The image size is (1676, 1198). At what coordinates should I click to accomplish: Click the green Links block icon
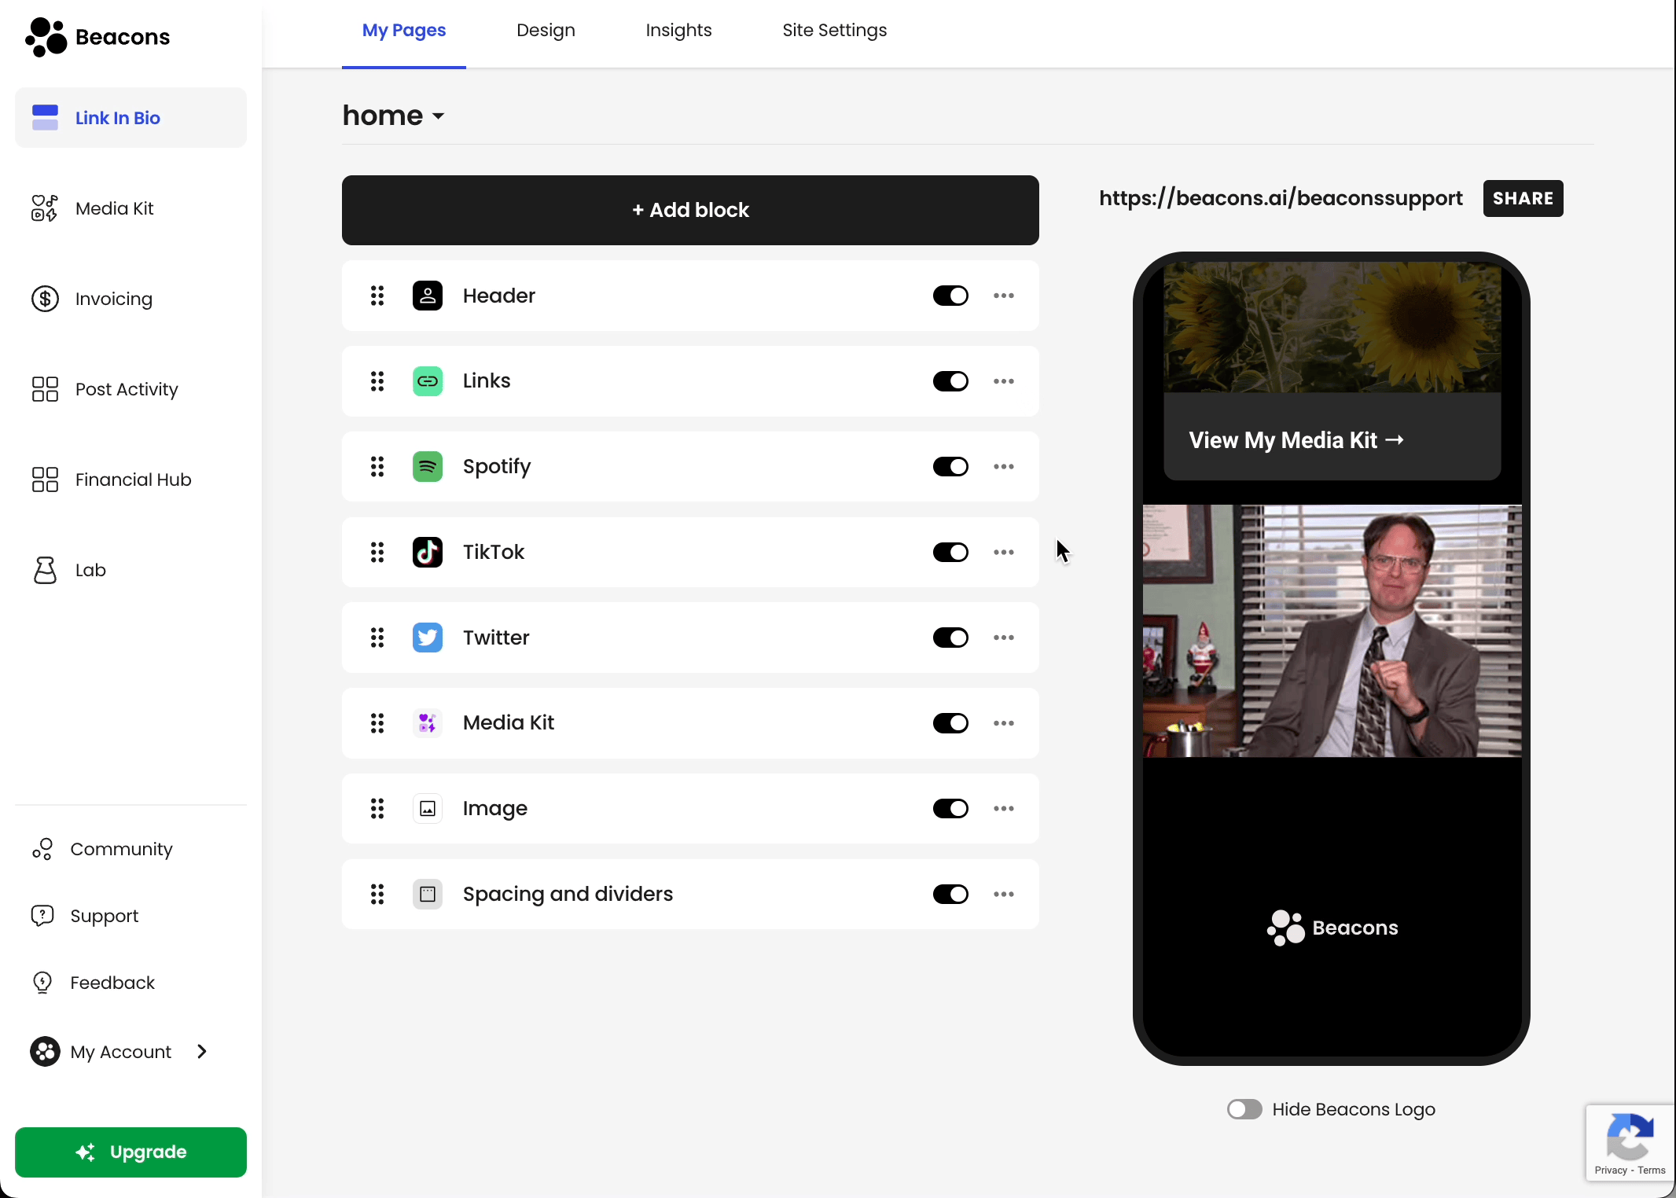(x=428, y=381)
